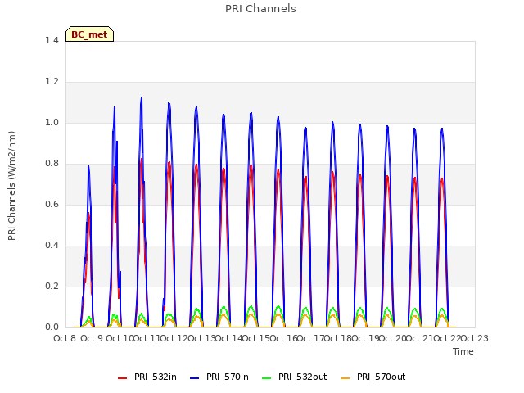This screenshot has width=524, height=393.
Task: Toggle the PRI_532out legend entry
Action: (294, 377)
